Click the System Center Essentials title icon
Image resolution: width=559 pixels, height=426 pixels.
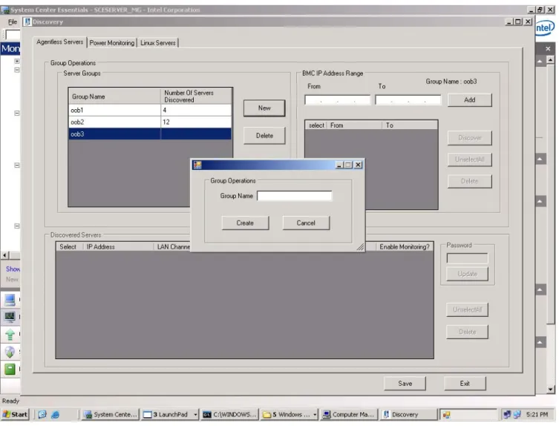coord(5,10)
